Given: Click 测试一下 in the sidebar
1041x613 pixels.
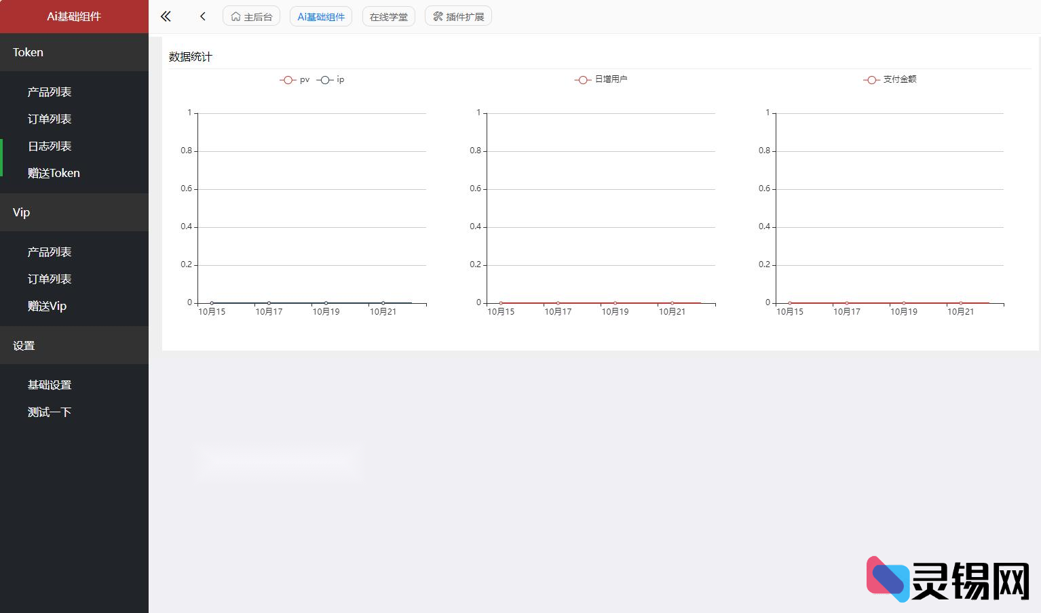Looking at the screenshot, I should (49, 412).
